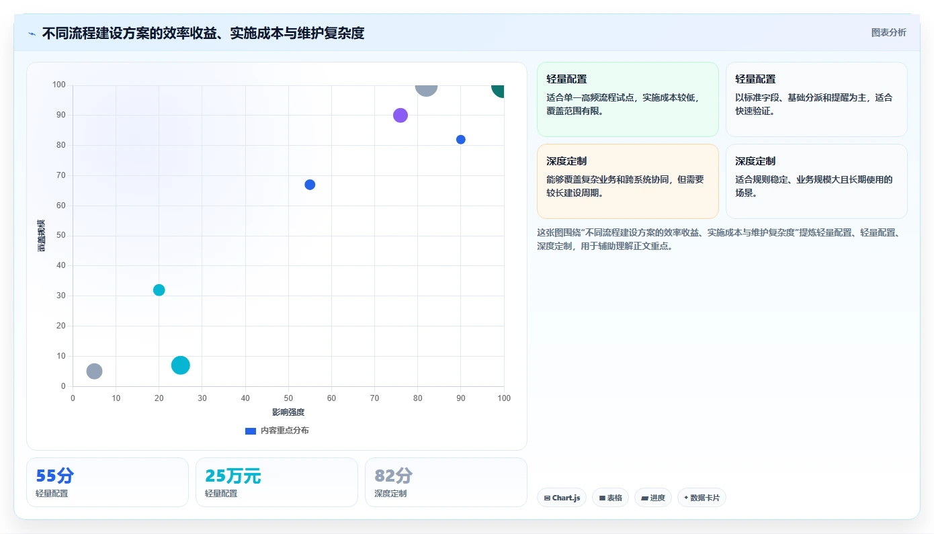Open the 25万元 轻量配置 metric card
This screenshot has height=534, width=934.
point(277,482)
